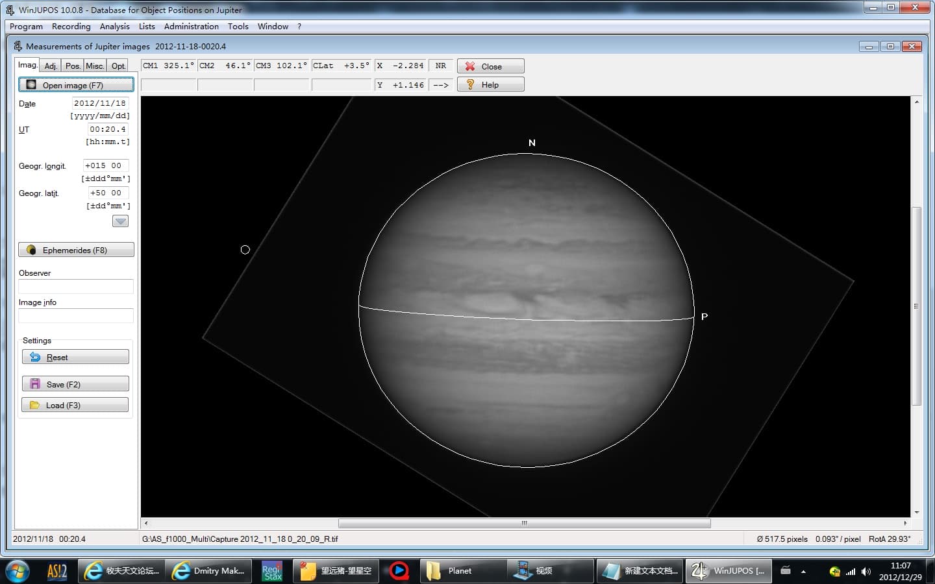Save measurement via the floppy disk icon
The width and height of the screenshot is (935, 584).
coord(34,383)
